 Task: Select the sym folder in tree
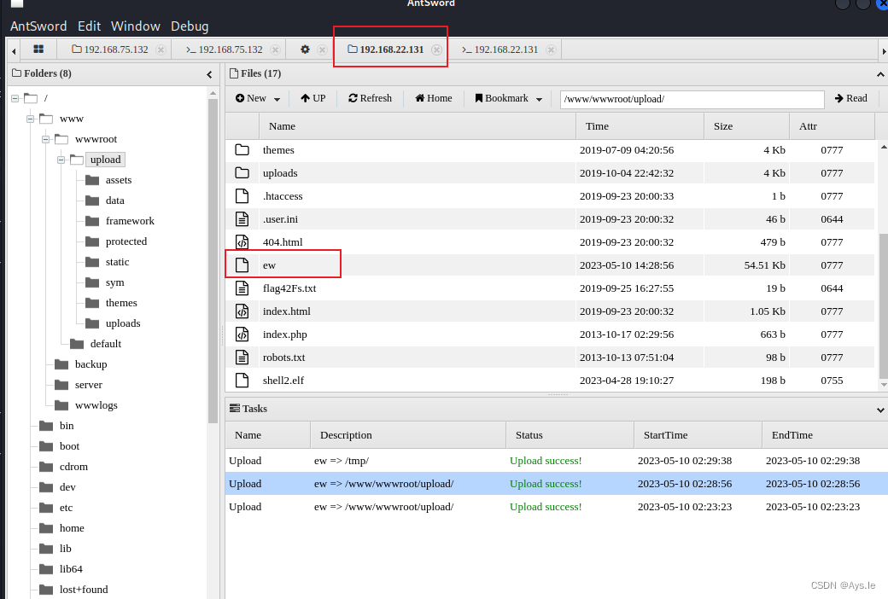pos(114,282)
